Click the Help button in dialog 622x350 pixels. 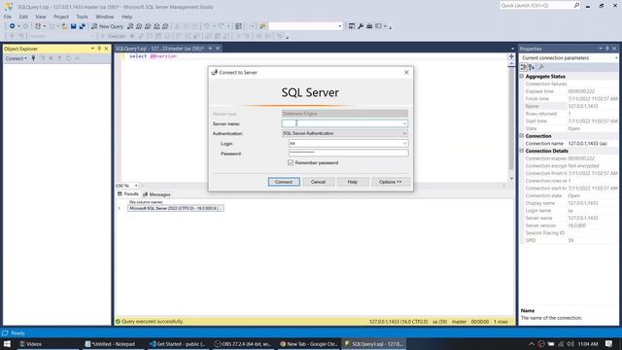click(x=353, y=182)
